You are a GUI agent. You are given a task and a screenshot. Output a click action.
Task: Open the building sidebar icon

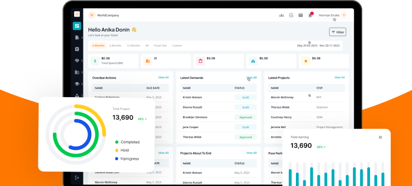pos(77,72)
